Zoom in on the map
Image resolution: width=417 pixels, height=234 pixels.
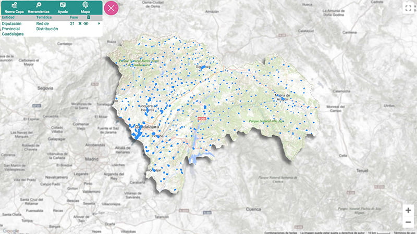(408, 211)
